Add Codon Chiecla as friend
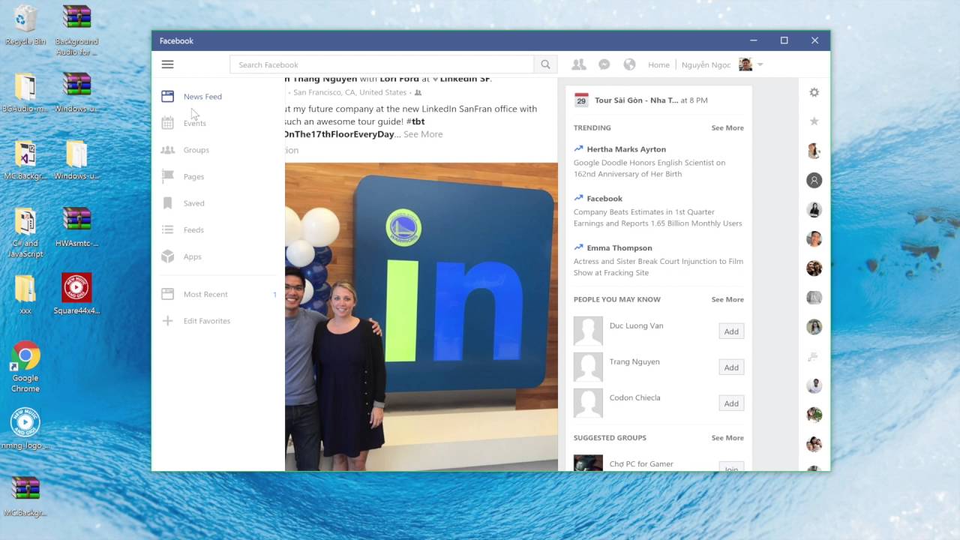Viewport: 960px width, 540px height. coord(731,403)
